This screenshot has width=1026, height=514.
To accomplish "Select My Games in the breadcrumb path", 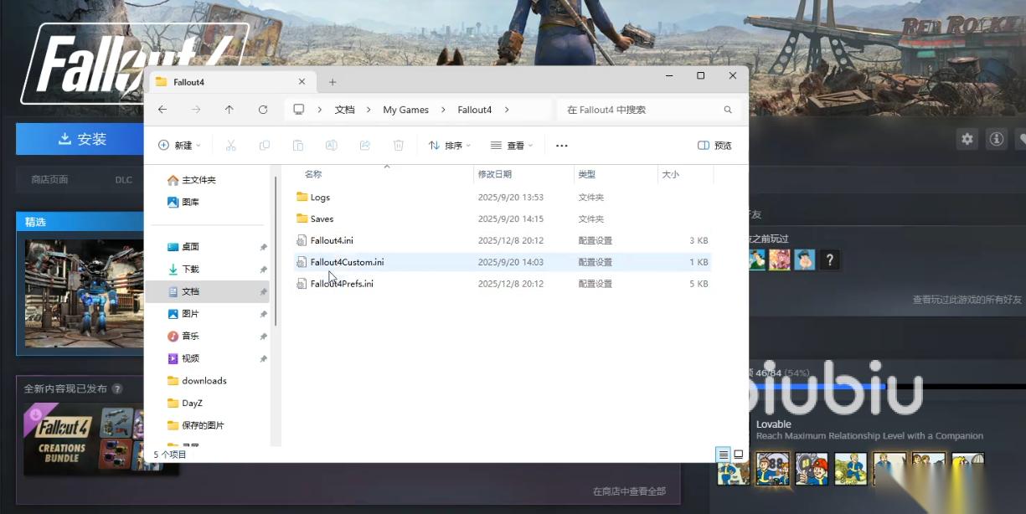I will 405,110.
